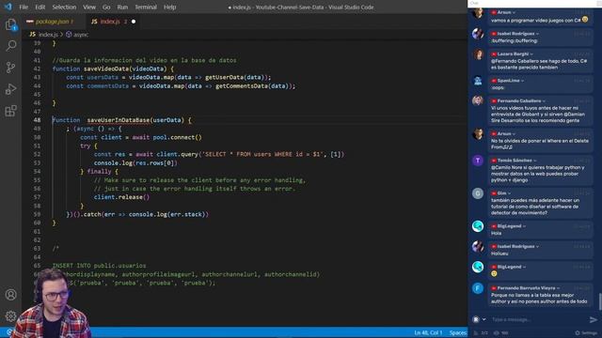Click the comment text on line 41

click(x=144, y=60)
